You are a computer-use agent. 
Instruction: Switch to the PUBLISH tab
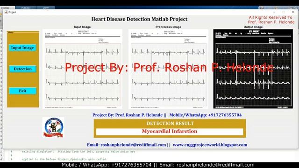click(26, 8)
